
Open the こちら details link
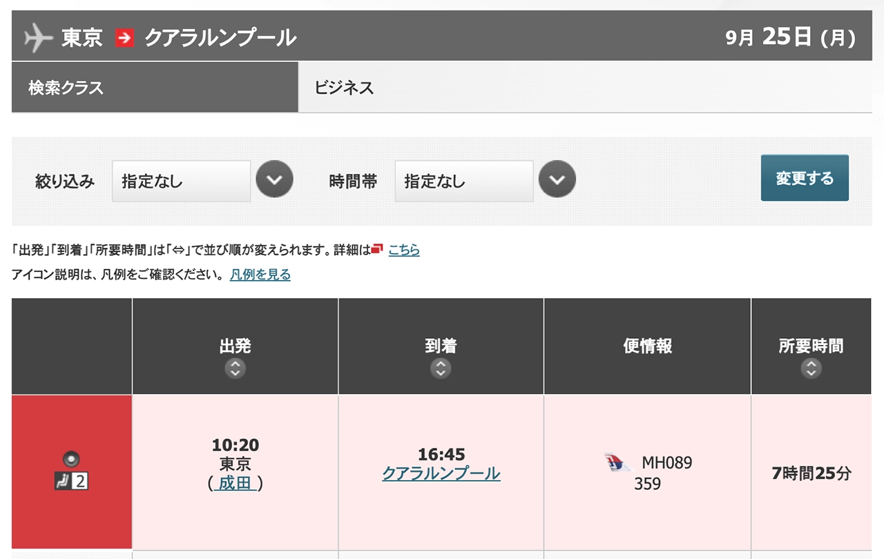coord(404,250)
